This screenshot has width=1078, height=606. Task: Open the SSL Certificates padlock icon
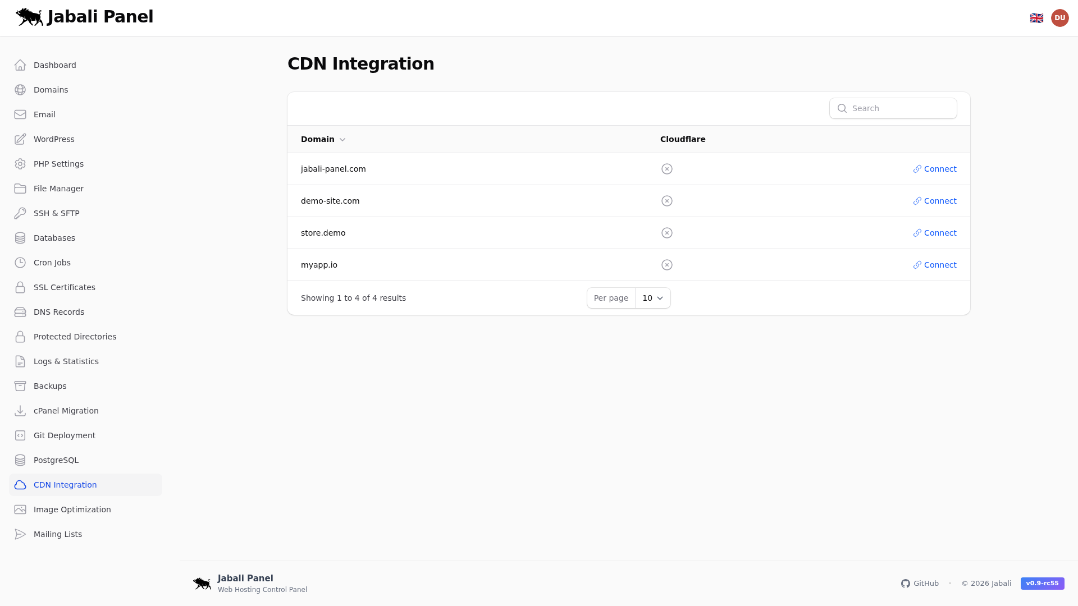point(20,287)
